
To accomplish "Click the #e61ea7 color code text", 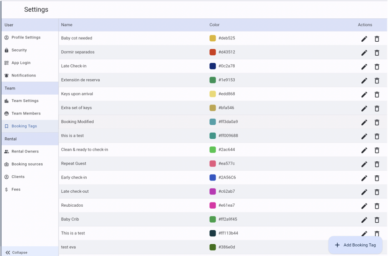I will 226,205.
